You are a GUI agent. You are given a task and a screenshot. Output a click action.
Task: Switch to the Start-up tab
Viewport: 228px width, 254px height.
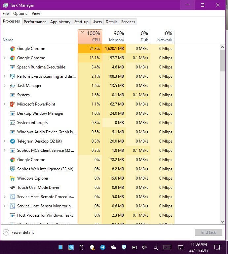[x=81, y=22]
